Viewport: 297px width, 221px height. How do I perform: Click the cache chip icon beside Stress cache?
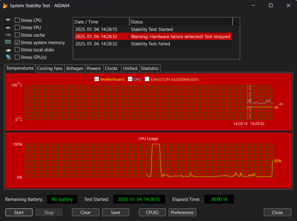click(x=8, y=35)
